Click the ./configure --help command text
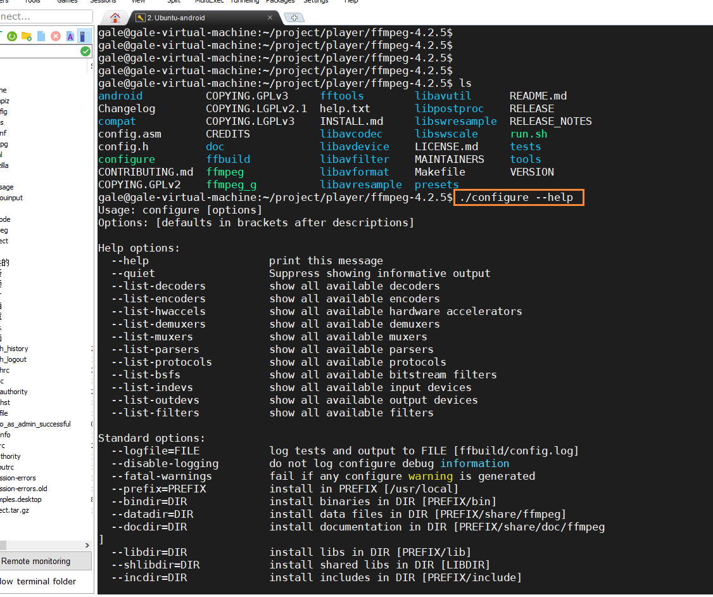 [x=516, y=198]
